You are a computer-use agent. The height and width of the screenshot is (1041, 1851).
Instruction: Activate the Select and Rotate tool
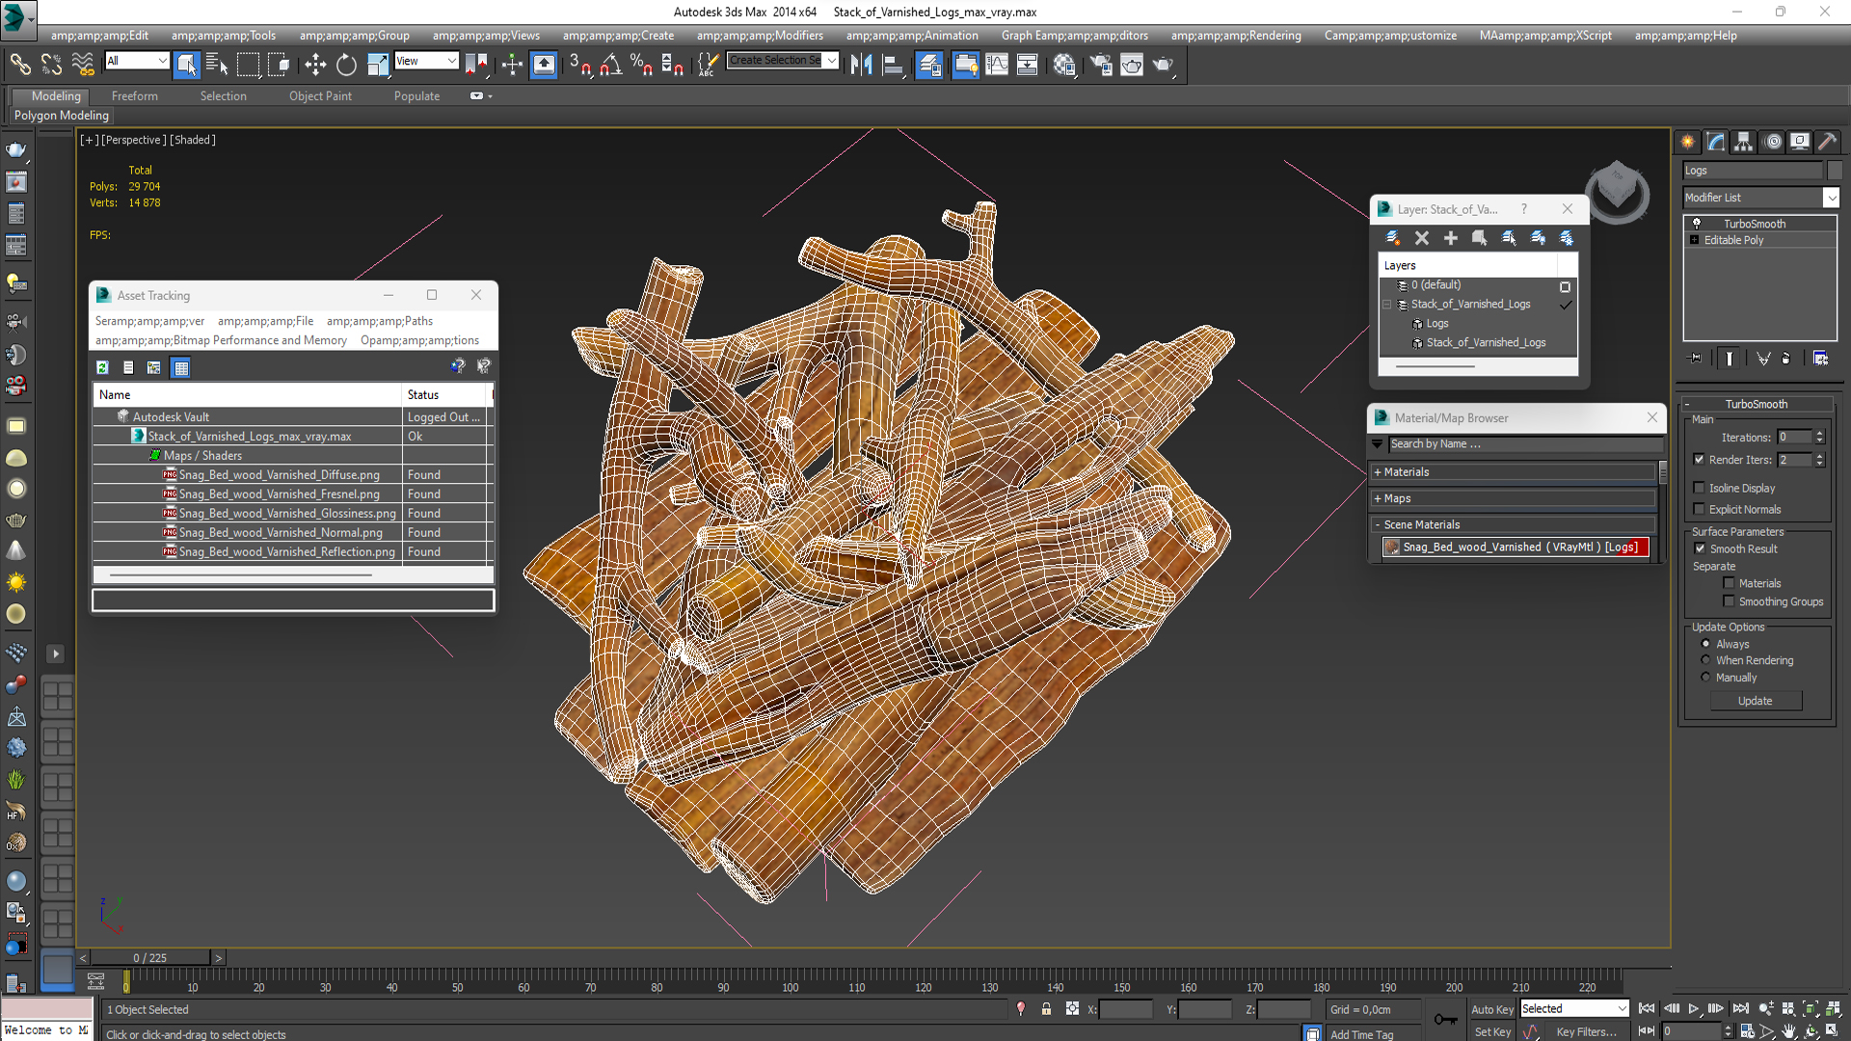click(346, 65)
